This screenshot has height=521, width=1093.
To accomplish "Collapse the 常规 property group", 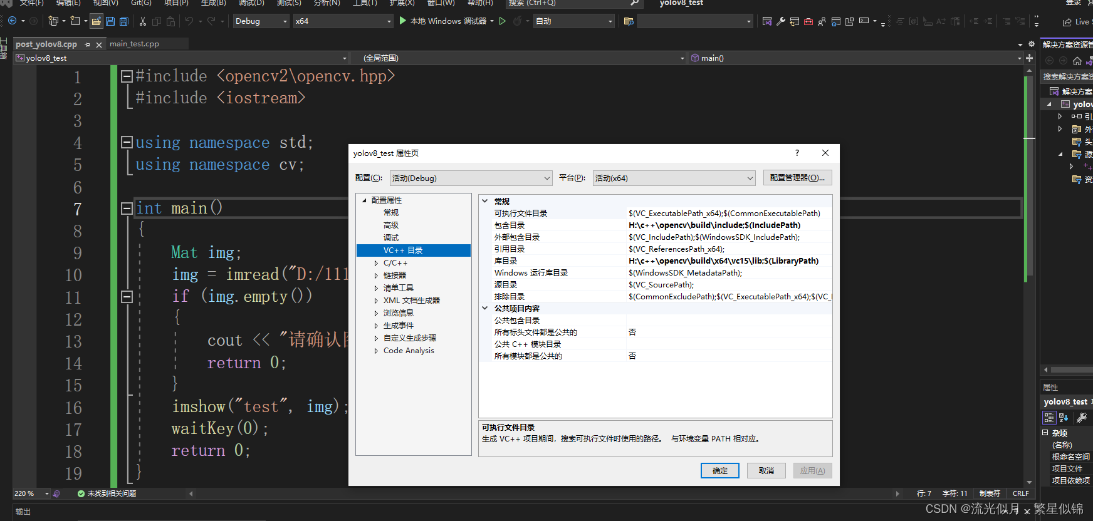I will (x=485, y=201).
